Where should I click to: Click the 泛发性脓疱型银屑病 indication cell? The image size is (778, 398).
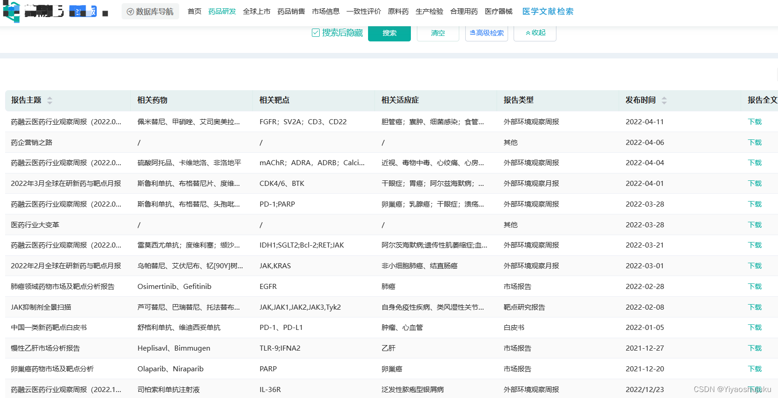(x=413, y=390)
